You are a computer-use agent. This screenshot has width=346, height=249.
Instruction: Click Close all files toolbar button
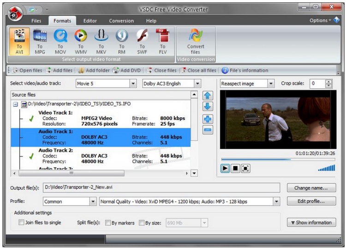point(198,71)
